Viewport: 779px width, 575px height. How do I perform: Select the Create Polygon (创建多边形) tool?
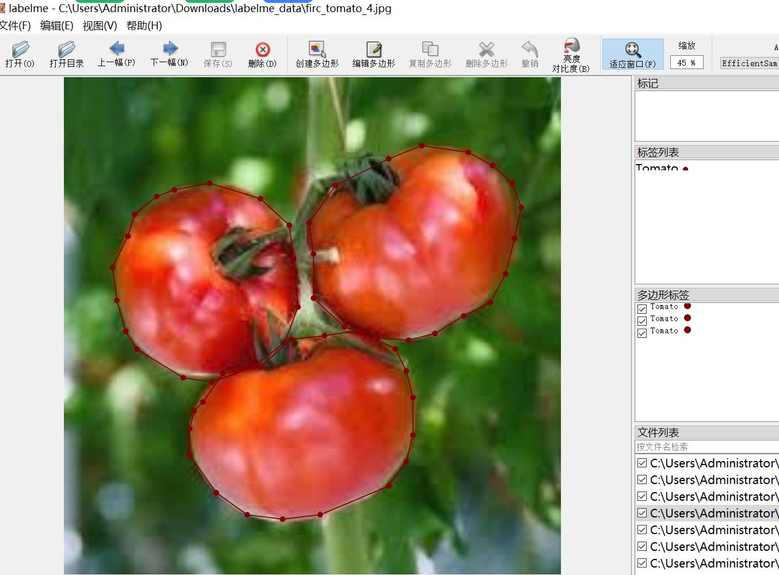pos(317,55)
